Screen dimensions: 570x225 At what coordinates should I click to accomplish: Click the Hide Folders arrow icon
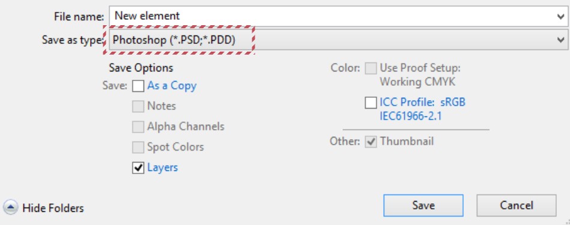(x=10, y=208)
